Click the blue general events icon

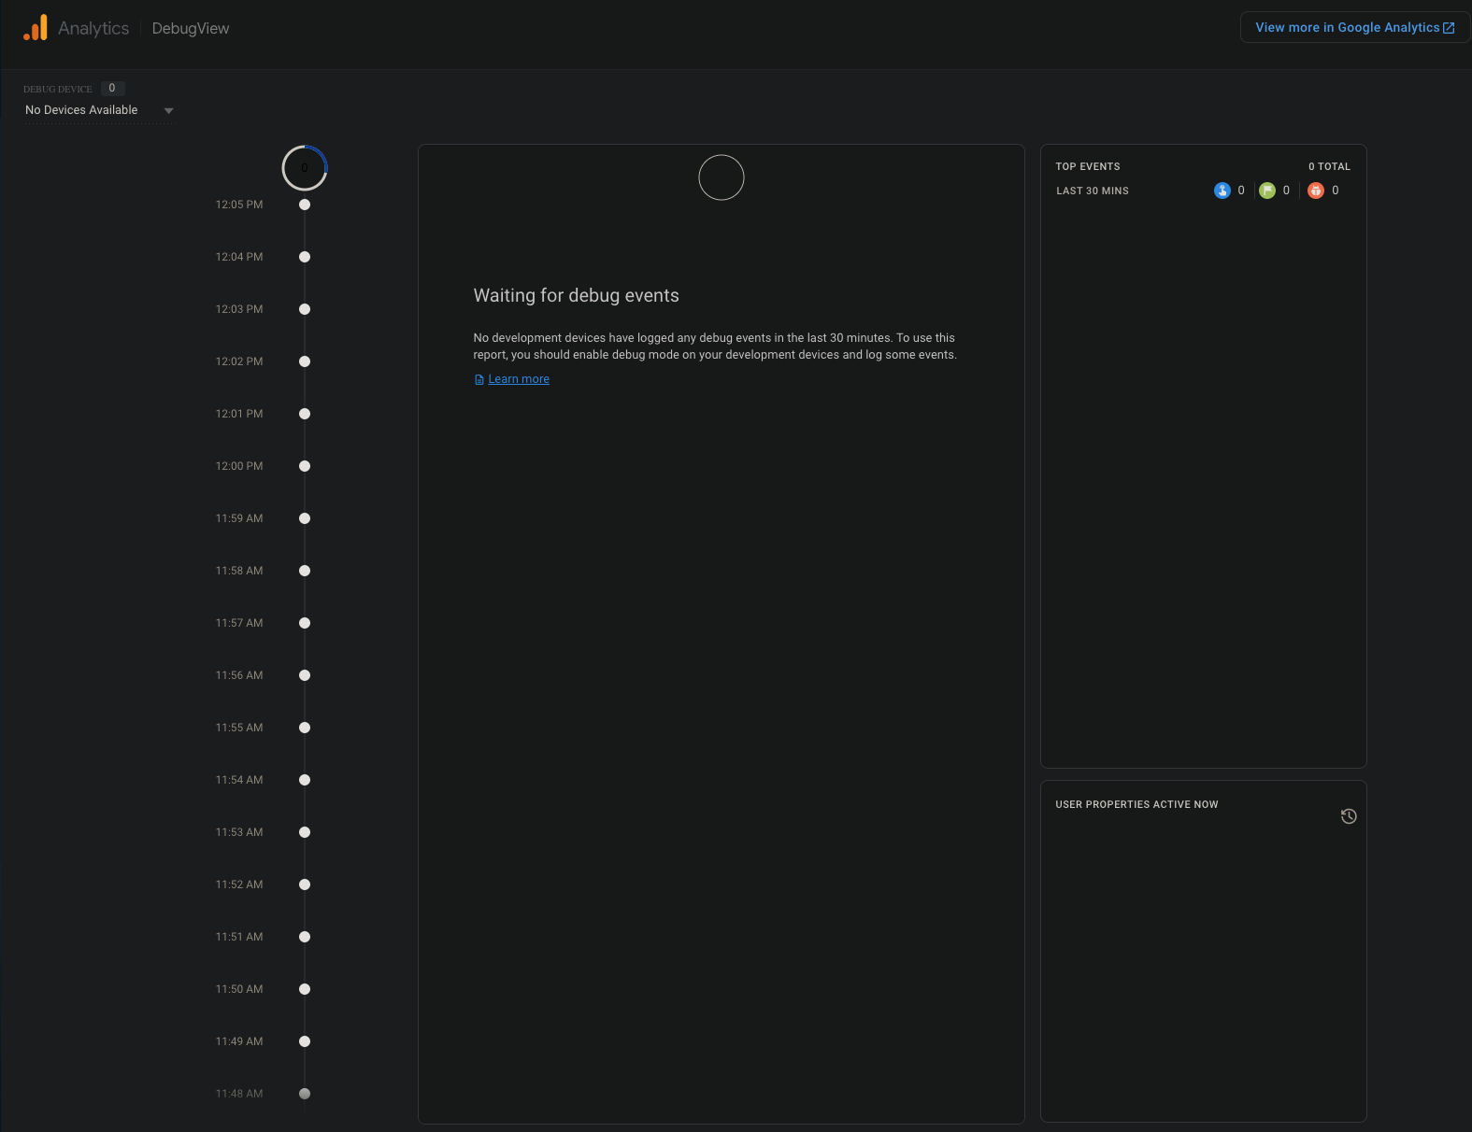(x=1222, y=191)
